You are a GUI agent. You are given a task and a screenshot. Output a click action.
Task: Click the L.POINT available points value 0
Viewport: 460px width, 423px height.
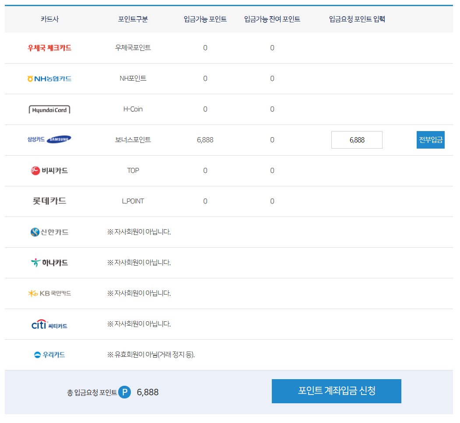click(x=205, y=201)
